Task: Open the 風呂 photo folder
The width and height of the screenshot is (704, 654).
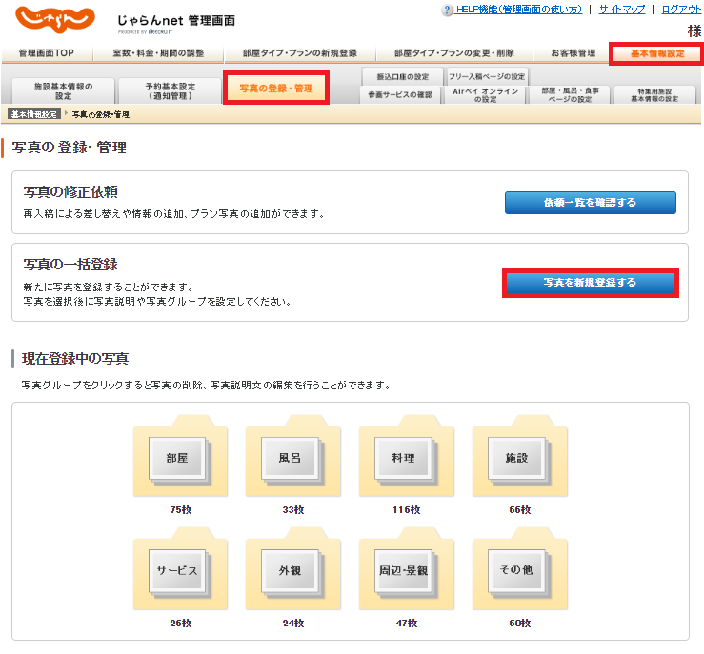Action: click(x=289, y=458)
